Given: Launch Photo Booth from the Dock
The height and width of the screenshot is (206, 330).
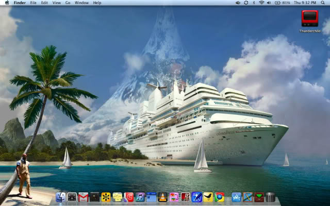Looking at the screenshot, I should point(186,197).
